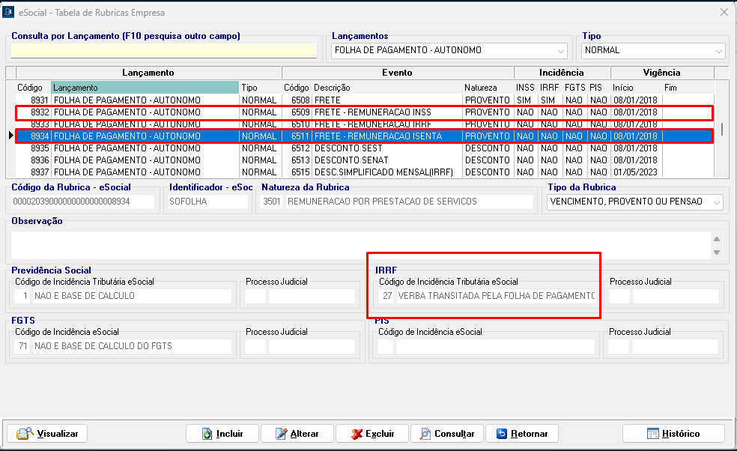Expand the Lançamentos dropdown
The image size is (737, 451).
tap(561, 51)
